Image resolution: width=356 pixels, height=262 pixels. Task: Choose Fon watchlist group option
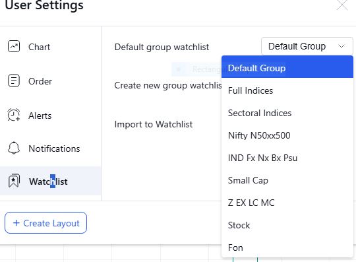pyautogui.click(x=287, y=247)
